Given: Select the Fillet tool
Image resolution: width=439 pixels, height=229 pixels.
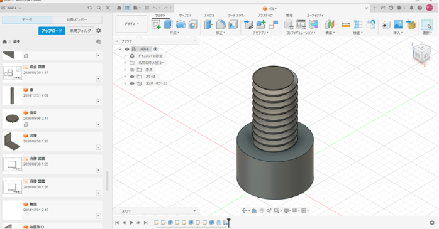Looking at the screenshot, I should [221, 24].
